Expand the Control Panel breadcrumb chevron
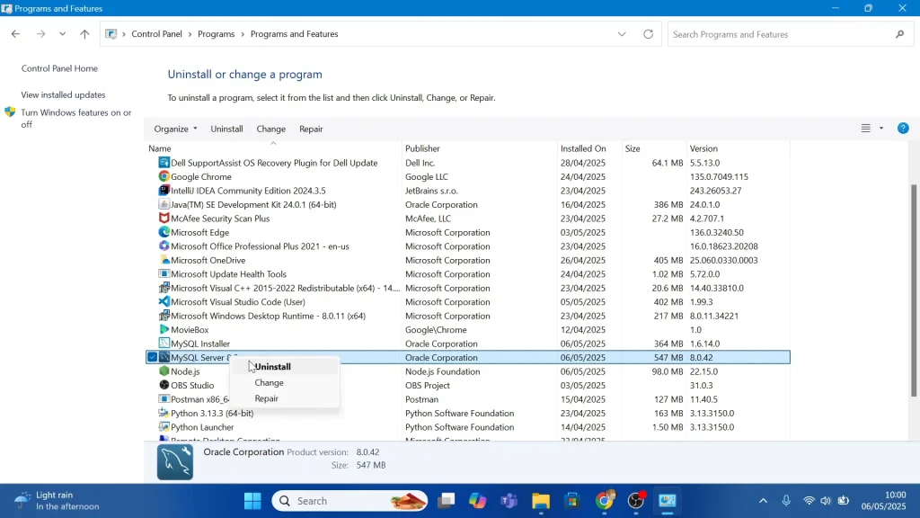 190,34
